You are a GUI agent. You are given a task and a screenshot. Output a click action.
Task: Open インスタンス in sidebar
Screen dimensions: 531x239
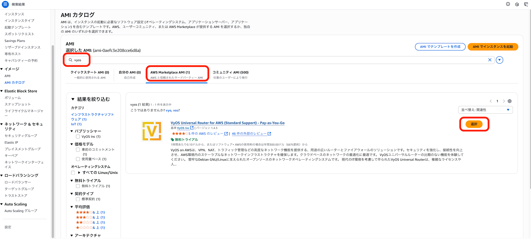pos(14,14)
